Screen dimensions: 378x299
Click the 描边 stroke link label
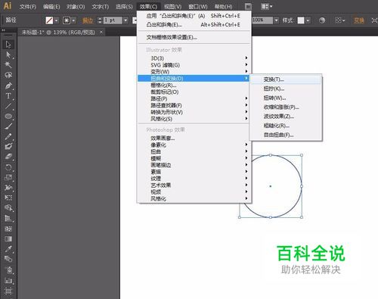point(88,20)
